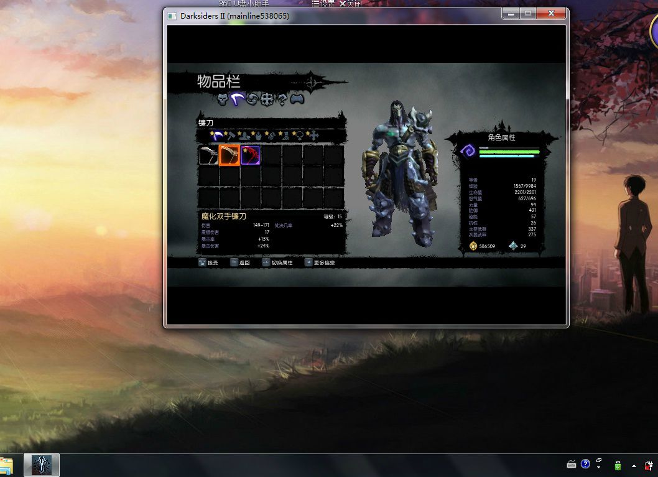Open the skull character menu tab
The width and height of the screenshot is (658, 477).
click(x=223, y=99)
